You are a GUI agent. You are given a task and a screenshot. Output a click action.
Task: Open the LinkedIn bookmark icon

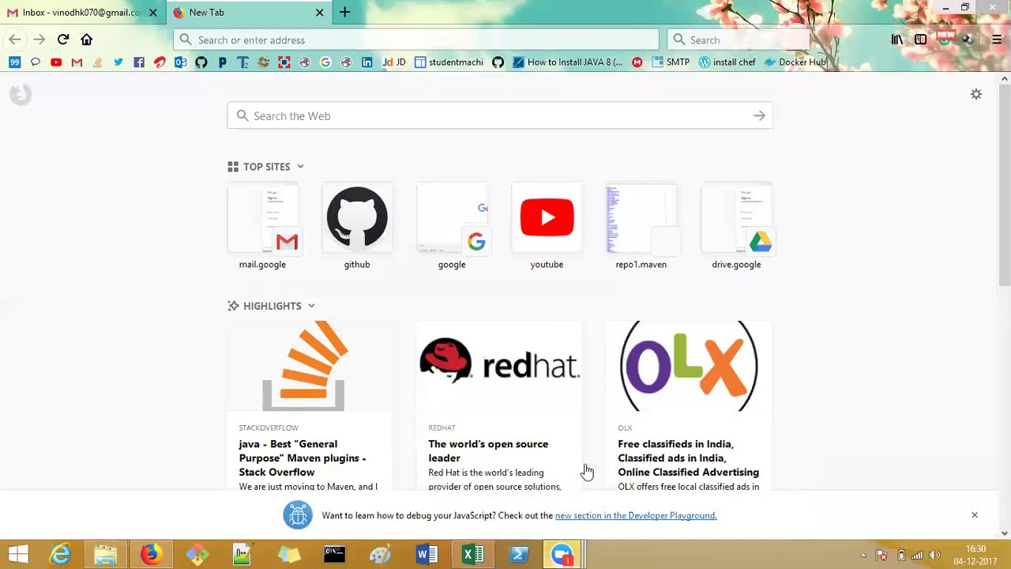click(x=367, y=62)
